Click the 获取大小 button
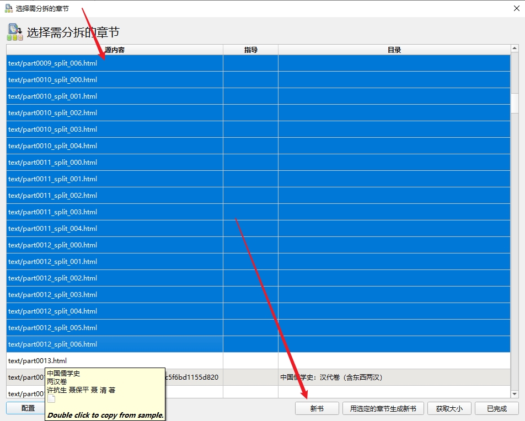The height and width of the screenshot is (421, 525). 453,408
